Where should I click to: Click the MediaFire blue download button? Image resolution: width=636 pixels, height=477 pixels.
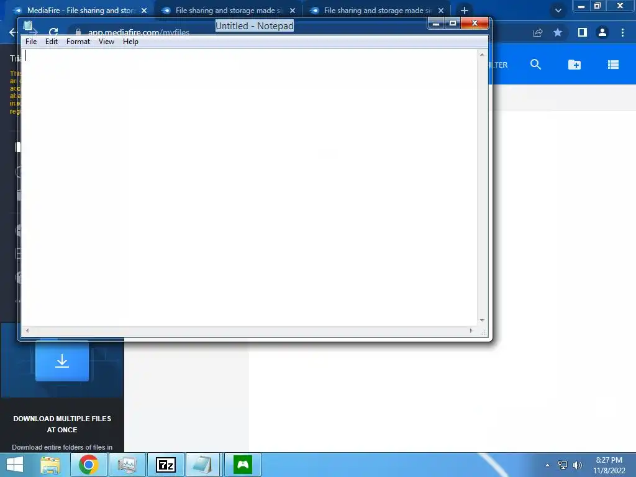(x=62, y=361)
